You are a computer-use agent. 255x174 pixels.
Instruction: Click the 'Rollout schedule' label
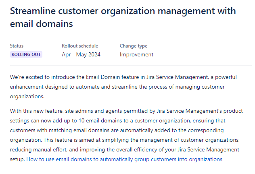(80, 46)
